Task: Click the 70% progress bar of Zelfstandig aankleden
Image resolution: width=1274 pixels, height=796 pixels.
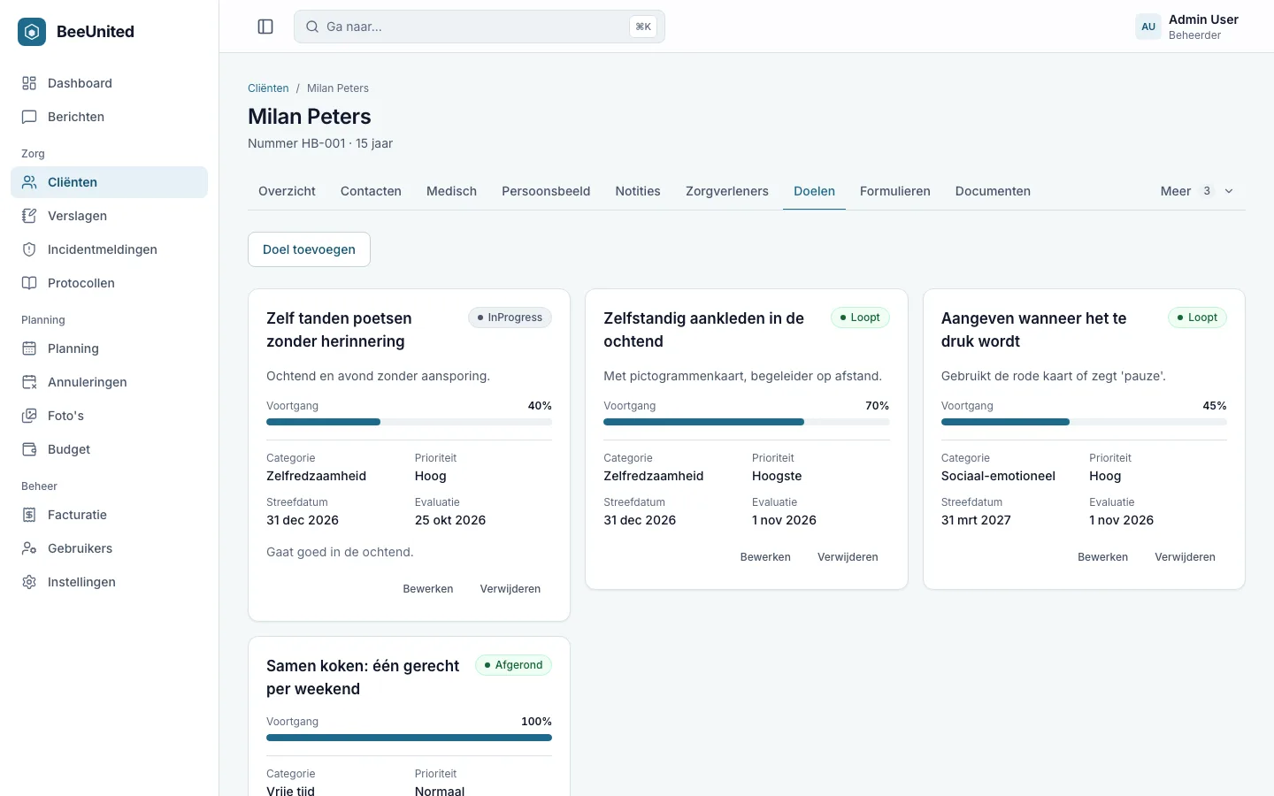Action: [747, 422]
